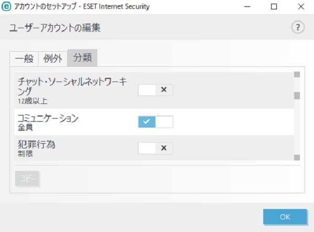314x232 pixels.
Task: Click the OK button
Action: pyautogui.click(x=285, y=217)
